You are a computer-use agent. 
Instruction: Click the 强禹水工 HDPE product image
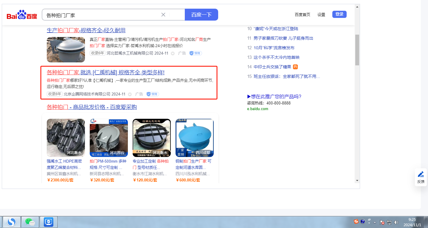tap(66, 138)
